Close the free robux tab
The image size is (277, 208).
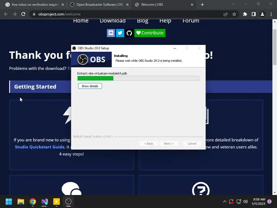click(63, 5)
